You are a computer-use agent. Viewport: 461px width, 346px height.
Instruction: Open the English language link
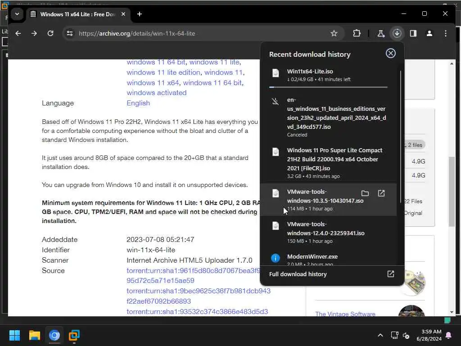pos(138,103)
